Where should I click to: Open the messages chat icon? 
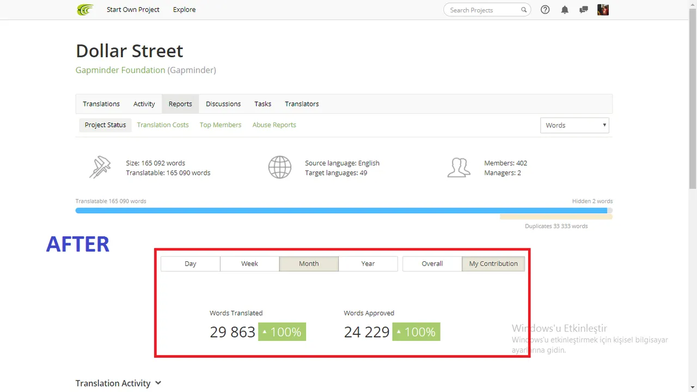point(584,10)
